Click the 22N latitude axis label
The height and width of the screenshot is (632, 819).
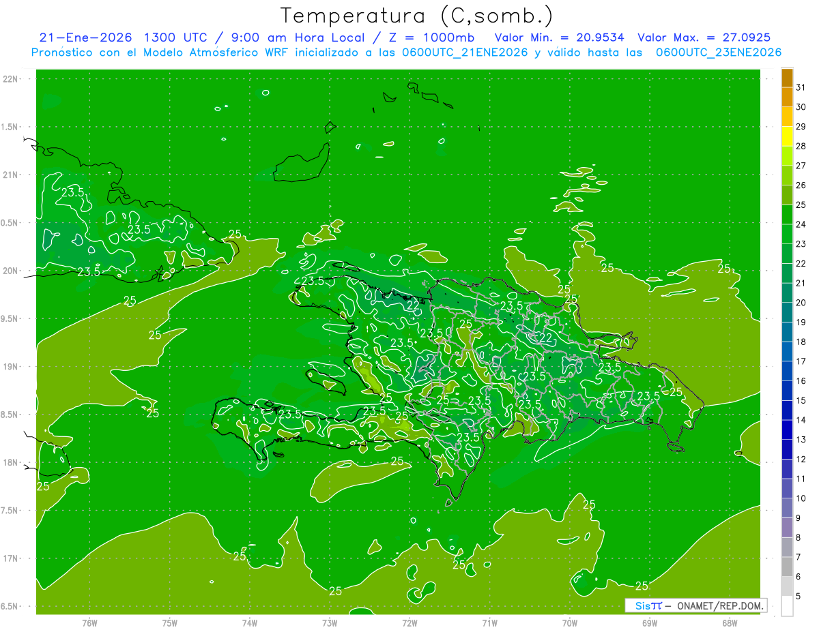10,79
